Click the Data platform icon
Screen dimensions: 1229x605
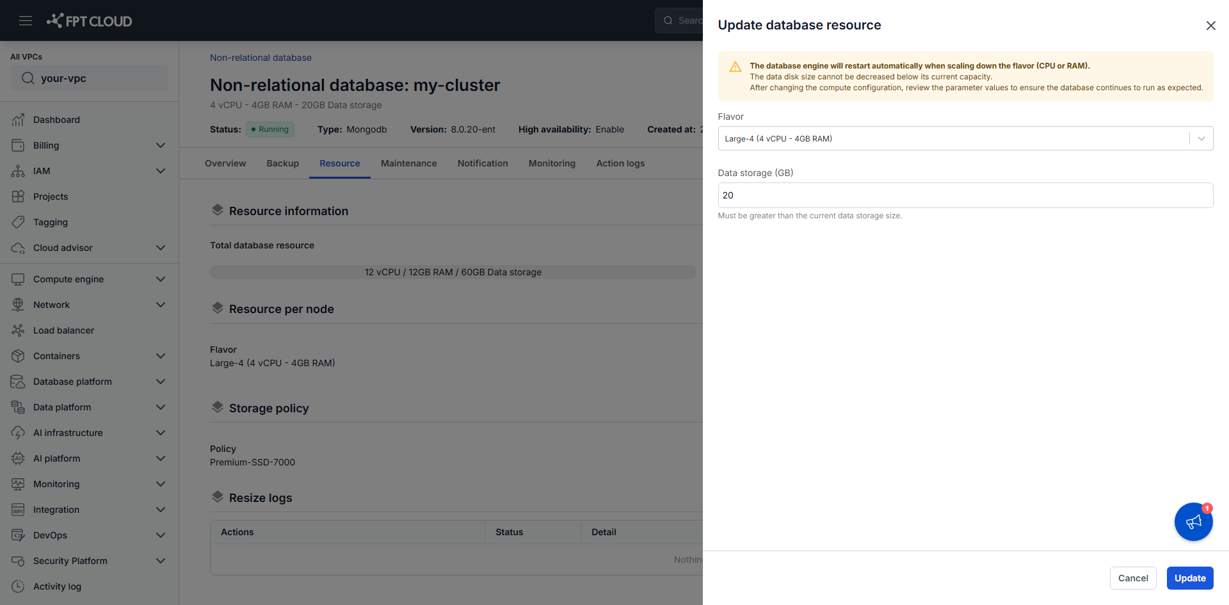coord(18,407)
